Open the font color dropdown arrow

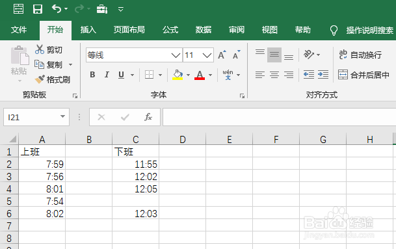point(211,75)
